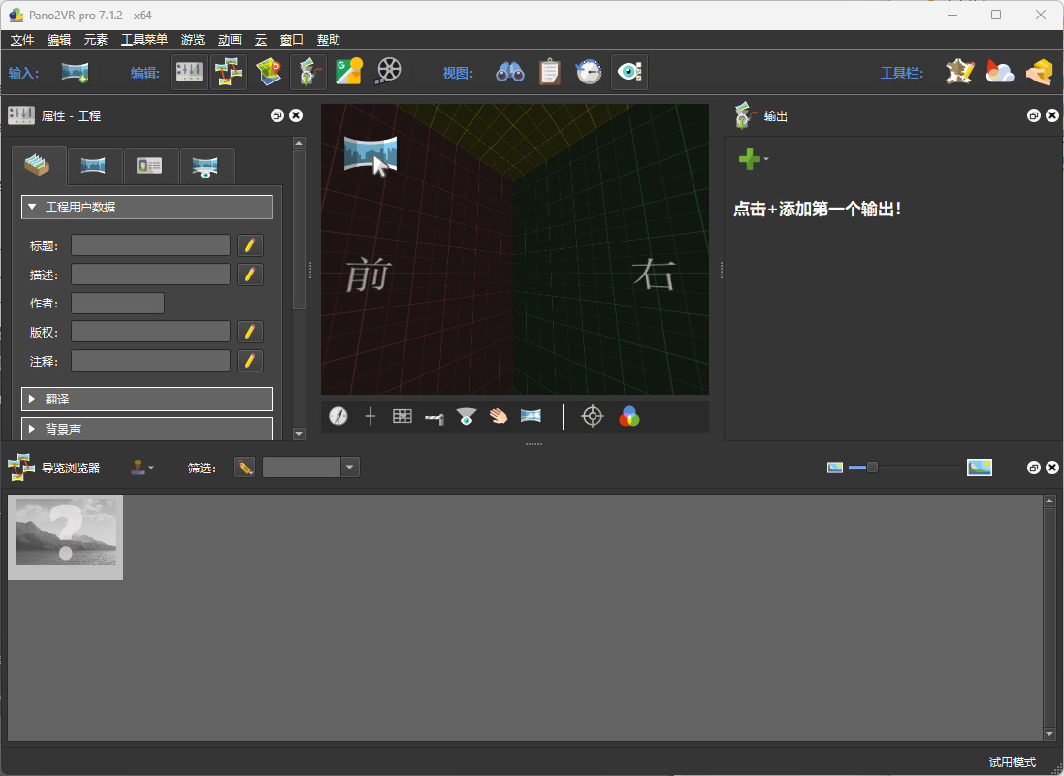Switch to the viewing parameters tab
Image resolution: width=1064 pixels, height=776 pixels.
(207, 166)
